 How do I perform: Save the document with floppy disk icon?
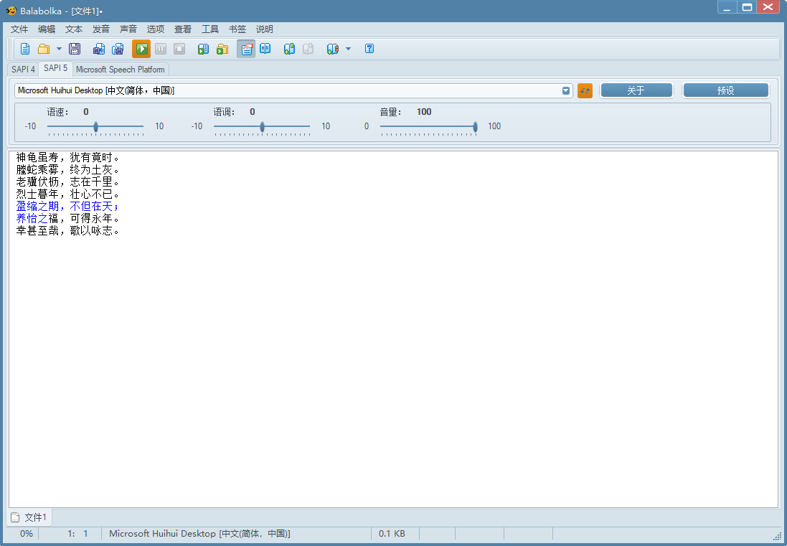click(74, 49)
